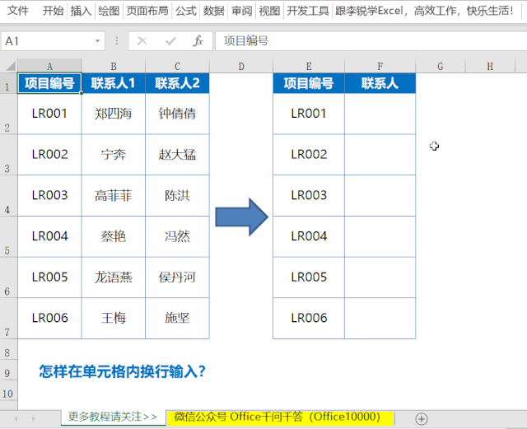527x429 pixels.
Task: Select cell containing 钟倩倩
Action: (x=177, y=114)
